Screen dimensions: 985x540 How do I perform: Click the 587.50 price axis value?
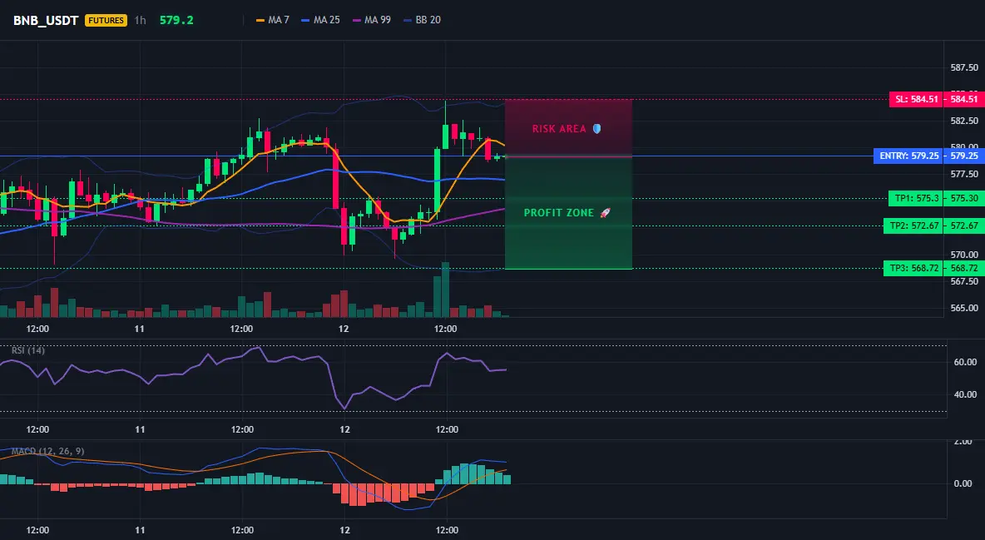coord(964,67)
